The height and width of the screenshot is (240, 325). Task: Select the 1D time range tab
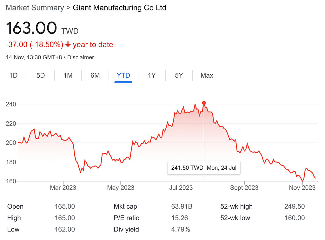coord(13,75)
